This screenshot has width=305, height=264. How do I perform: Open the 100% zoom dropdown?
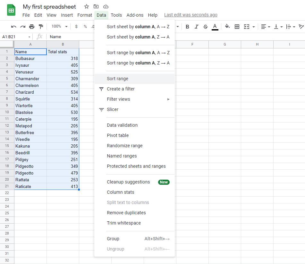pyautogui.click(x=60, y=27)
